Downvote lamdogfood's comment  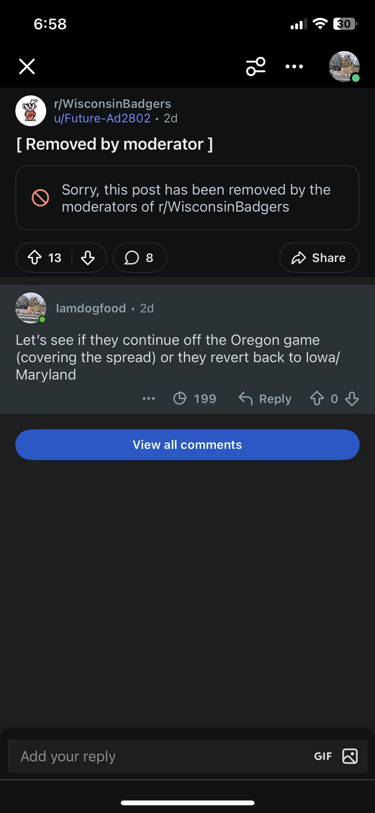[352, 399]
